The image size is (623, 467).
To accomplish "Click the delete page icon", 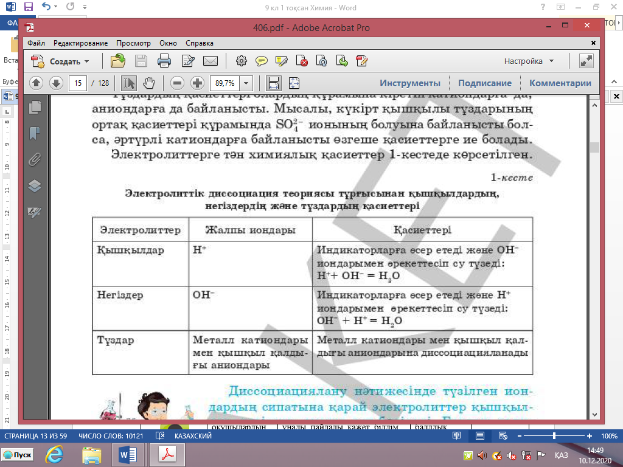I will [302, 61].
